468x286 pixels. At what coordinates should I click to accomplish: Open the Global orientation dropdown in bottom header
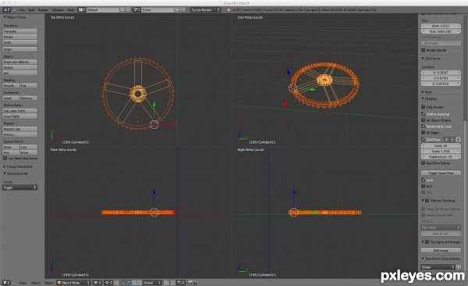(152, 282)
